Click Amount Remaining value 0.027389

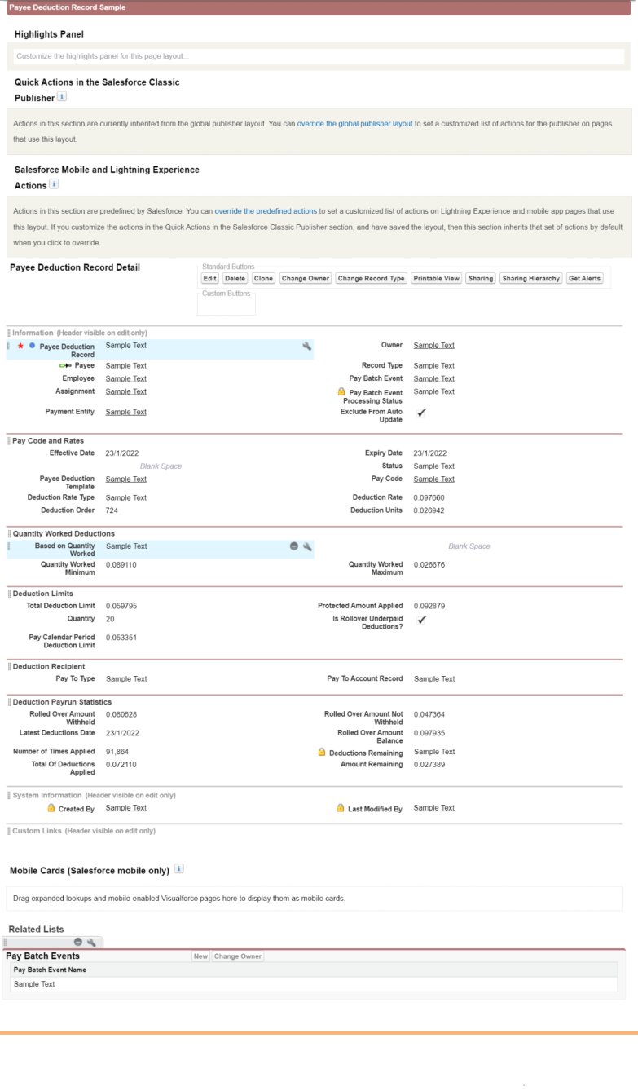click(x=429, y=765)
